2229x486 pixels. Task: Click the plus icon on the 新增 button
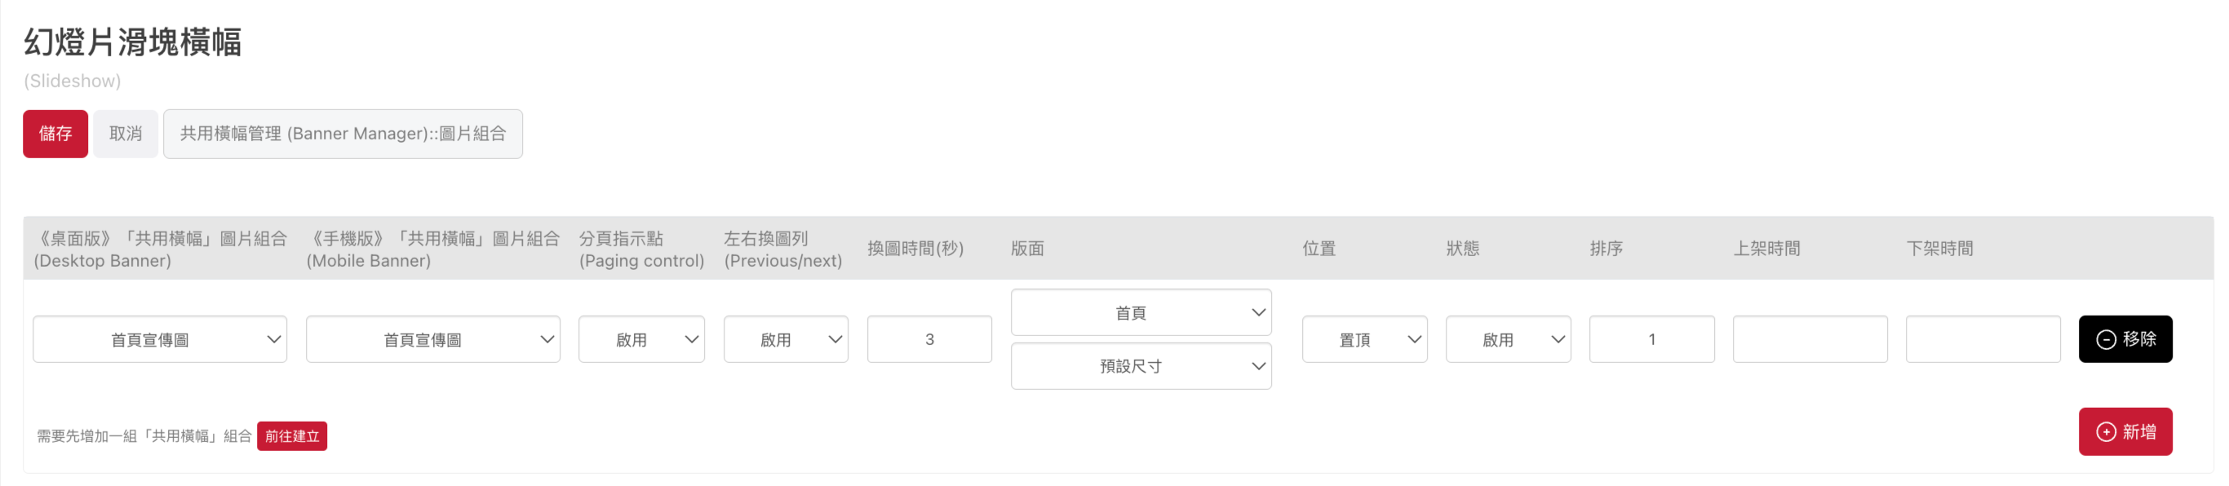tap(2106, 431)
